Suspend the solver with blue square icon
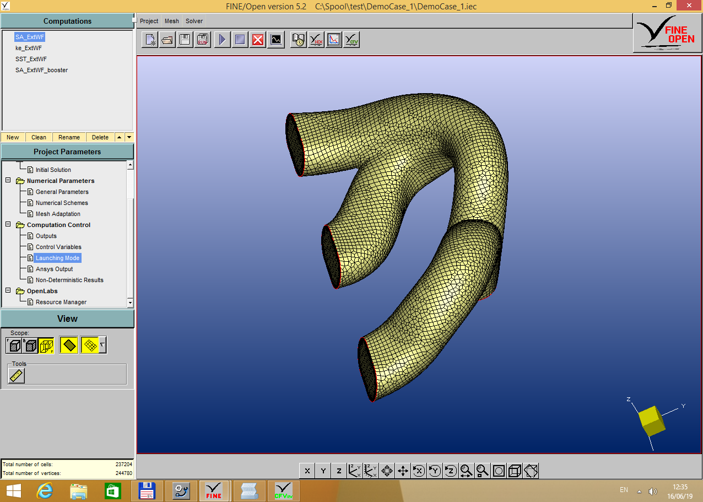This screenshot has width=703, height=502. [240, 40]
